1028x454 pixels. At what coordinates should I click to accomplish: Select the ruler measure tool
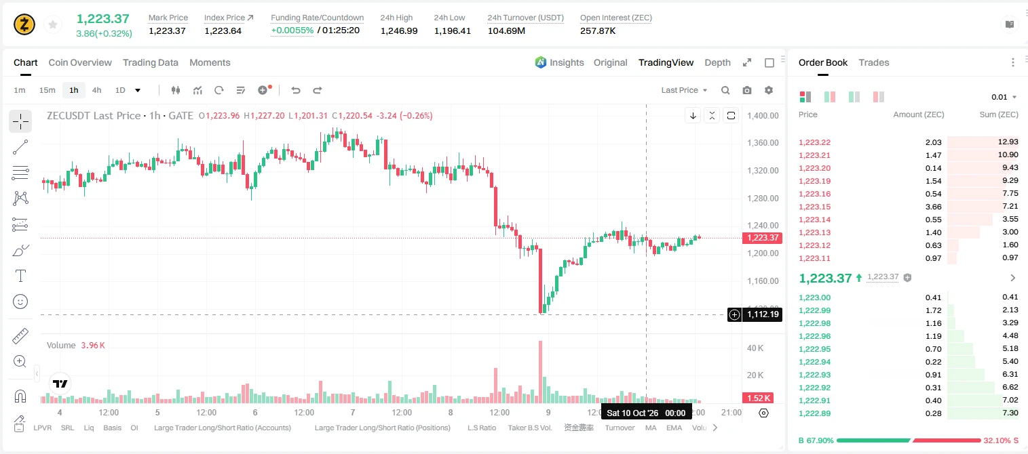pyautogui.click(x=20, y=336)
